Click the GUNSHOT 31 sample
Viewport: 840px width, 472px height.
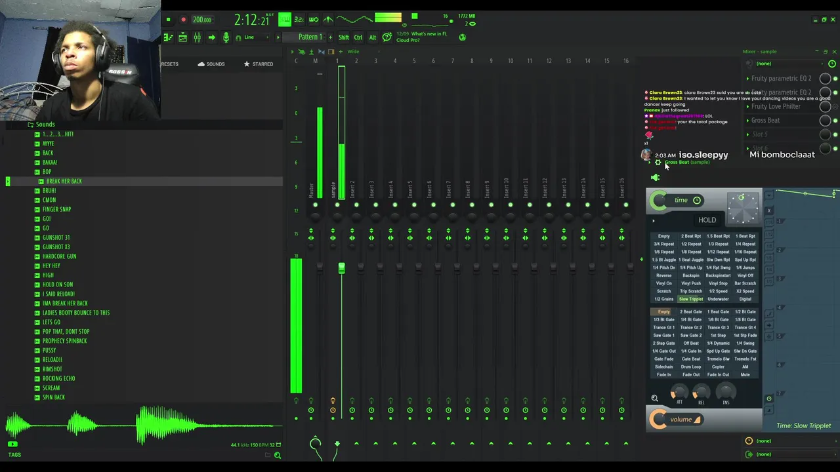(56, 237)
